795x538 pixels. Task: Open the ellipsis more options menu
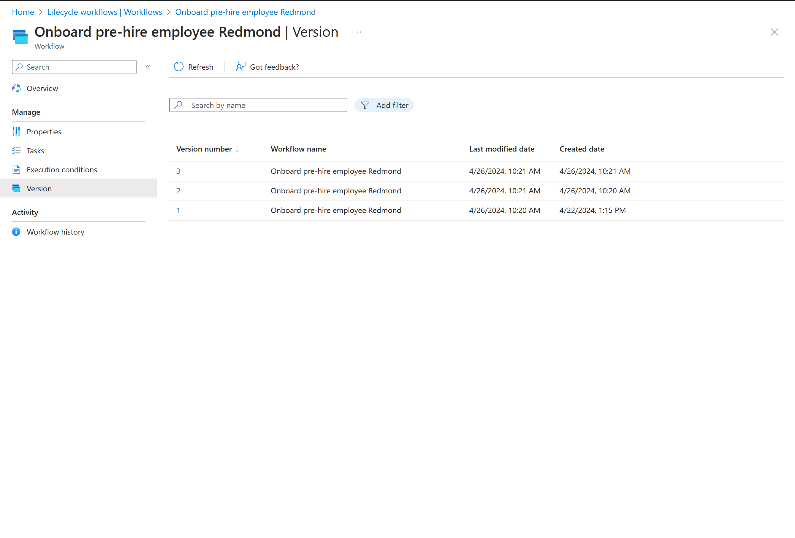tap(357, 32)
